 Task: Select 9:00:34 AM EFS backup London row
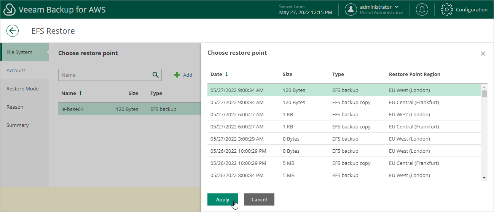[344, 90]
